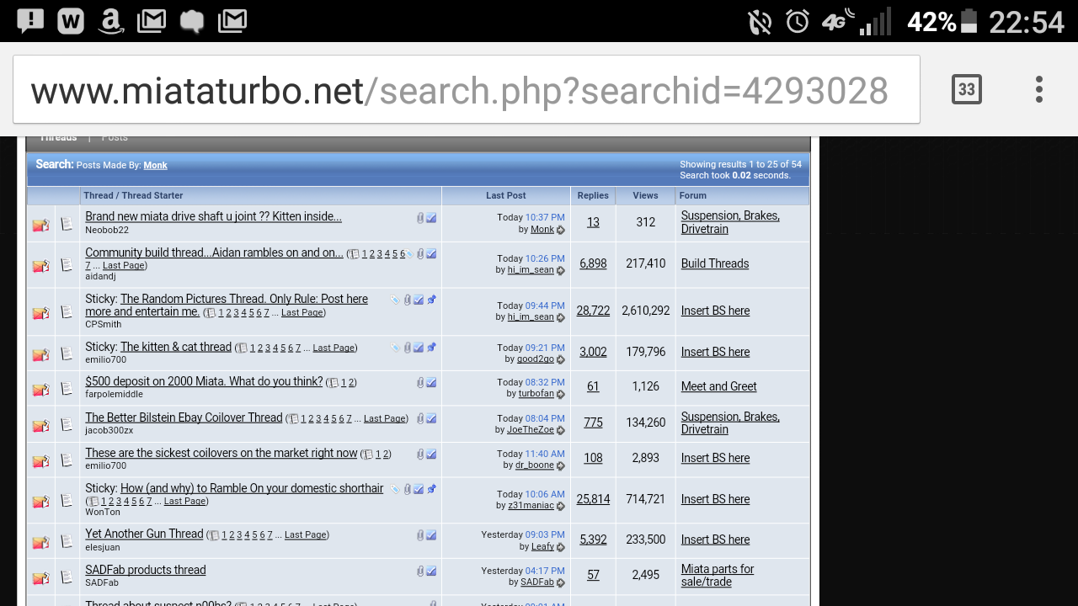Click the sticky pin icon in the kitten & cat row

(431, 348)
